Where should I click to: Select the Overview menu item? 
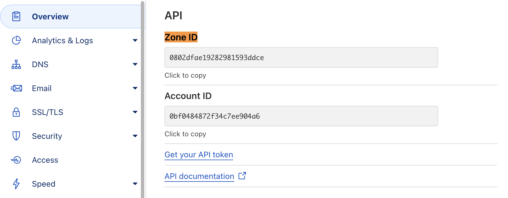point(71,16)
